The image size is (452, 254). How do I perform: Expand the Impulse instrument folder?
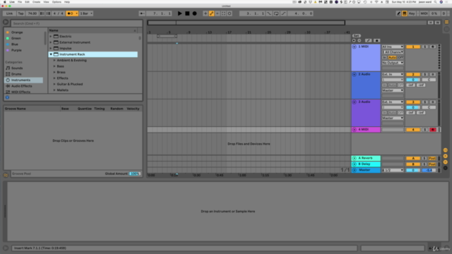pos(51,49)
